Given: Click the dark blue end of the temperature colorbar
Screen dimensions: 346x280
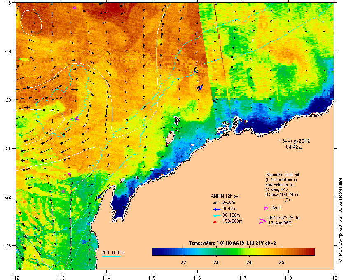Looking at the screenshot, I should tap(154, 252).
